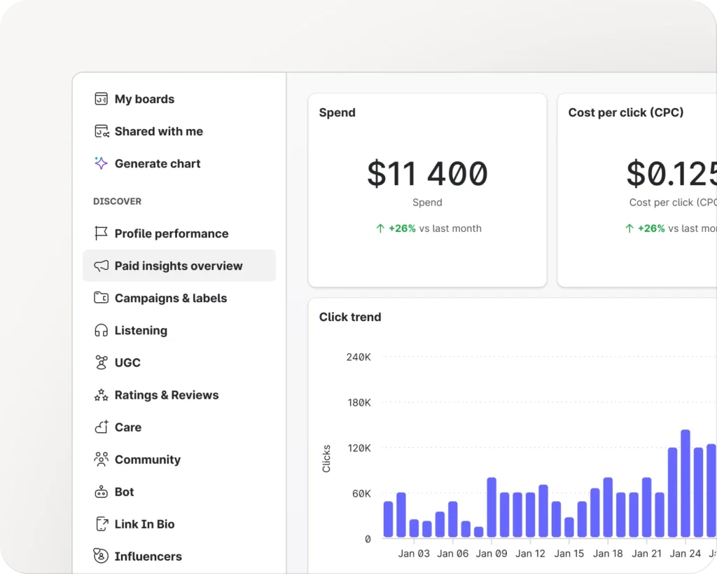Click the Shared with me icon
The width and height of the screenshot is (717, 574).
(101, 131)
